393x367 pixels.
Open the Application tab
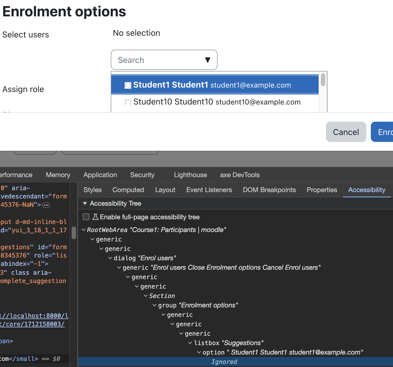click(100, 175)
